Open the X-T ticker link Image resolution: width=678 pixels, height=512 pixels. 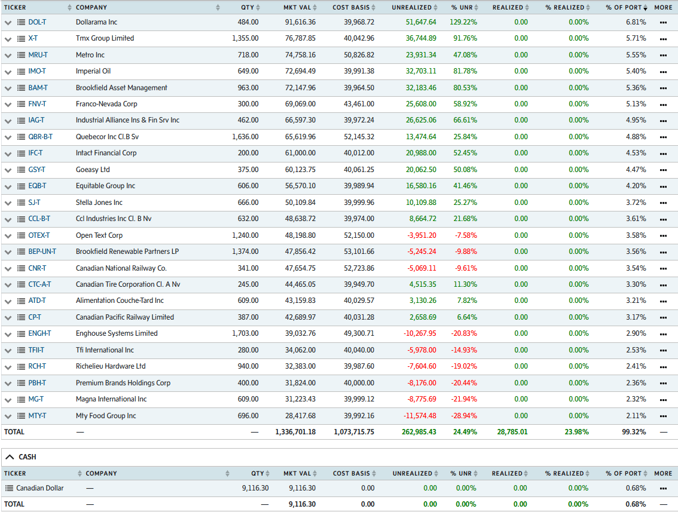(33, 38)
